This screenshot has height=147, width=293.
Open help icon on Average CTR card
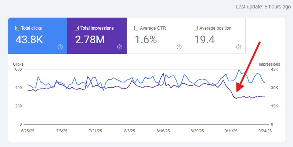click(179, 47)
